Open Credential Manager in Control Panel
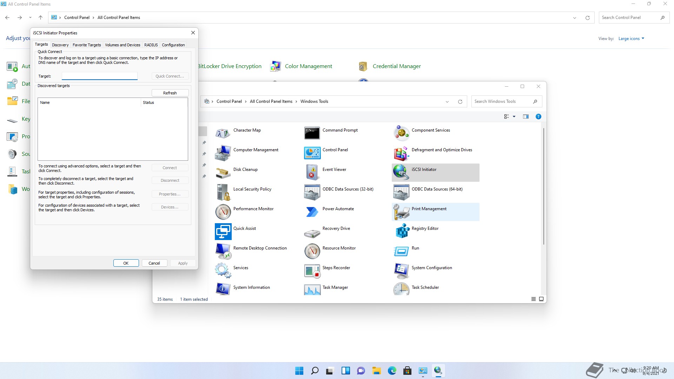This screenshot has height=379, width=674. coord(389,66)
